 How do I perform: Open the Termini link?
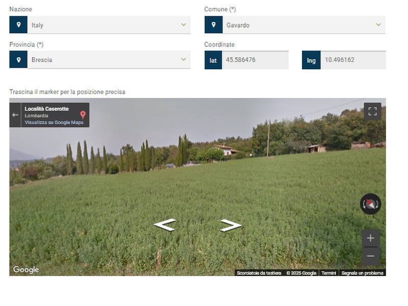(328, 273)
